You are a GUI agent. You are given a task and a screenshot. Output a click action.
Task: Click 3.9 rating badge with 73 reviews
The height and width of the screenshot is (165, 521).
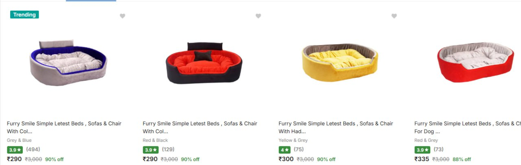[422, 150]
